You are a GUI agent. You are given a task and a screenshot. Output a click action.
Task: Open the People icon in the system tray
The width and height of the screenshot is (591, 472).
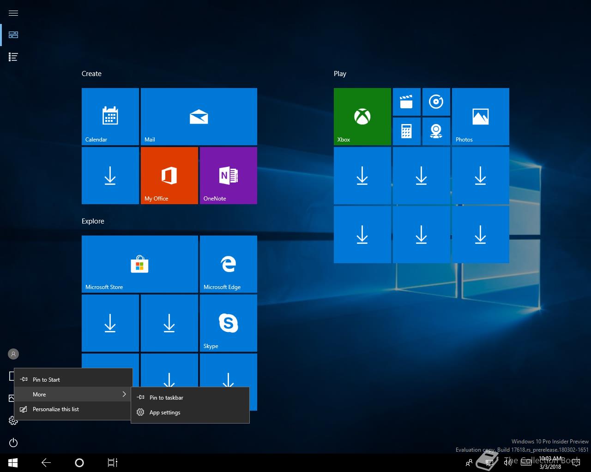point(469,463)
